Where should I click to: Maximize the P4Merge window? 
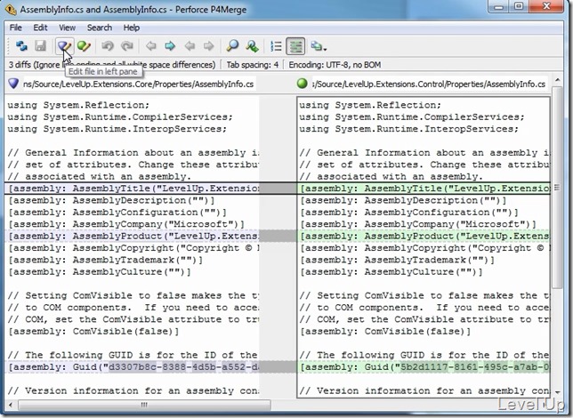[x=519, y=6]
